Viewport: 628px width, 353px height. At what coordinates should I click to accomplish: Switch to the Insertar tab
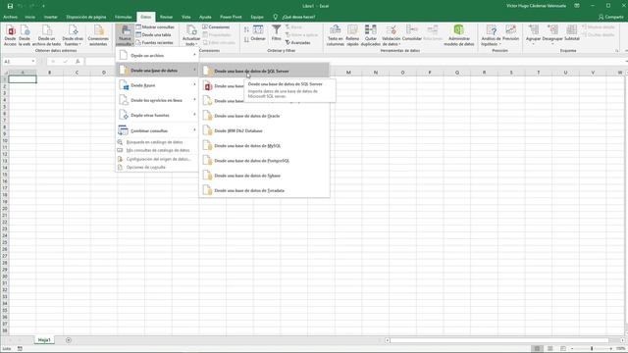[x=51, y=17]
